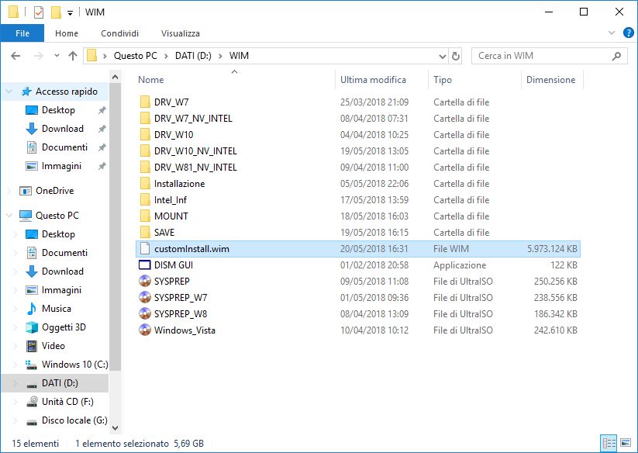The height and width of the screenshot is (453, 638).
Task: Select the SYSPREP_W8 disc image icon
Action: pyautogui.click(x=145, y=314)
